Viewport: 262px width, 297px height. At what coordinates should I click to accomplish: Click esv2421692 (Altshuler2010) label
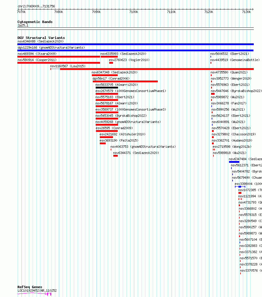(122, 134)
